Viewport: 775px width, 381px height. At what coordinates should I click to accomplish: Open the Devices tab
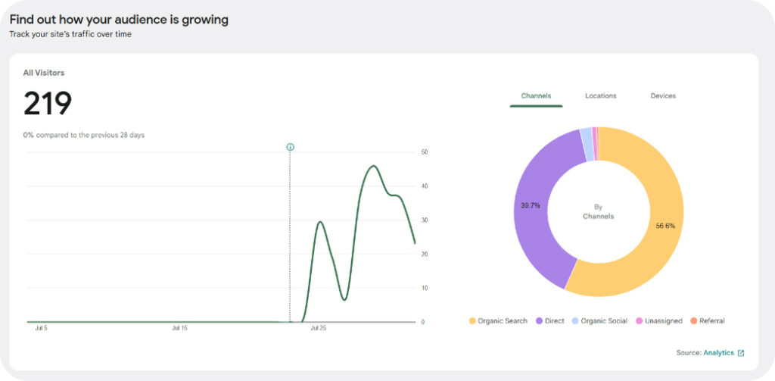click(x=663, y=96)
